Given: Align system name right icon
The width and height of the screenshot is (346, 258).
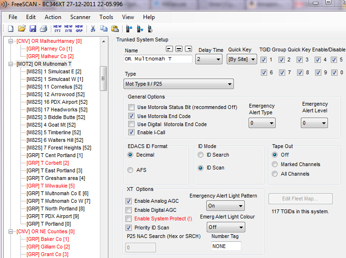Looking at the screenshot, I should click(188, 49).
